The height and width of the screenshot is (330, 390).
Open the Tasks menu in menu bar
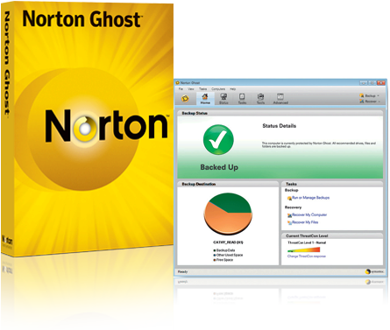tap(202, 89)
